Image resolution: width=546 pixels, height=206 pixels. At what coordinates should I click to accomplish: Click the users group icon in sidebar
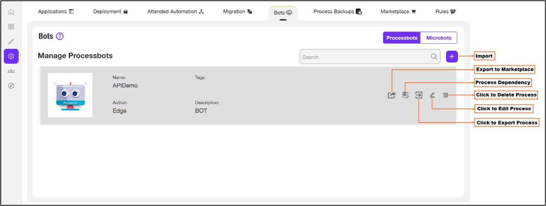pos(11,71)
